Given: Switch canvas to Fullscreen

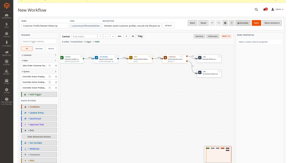Looking at the screenshot, I should 213,36.
